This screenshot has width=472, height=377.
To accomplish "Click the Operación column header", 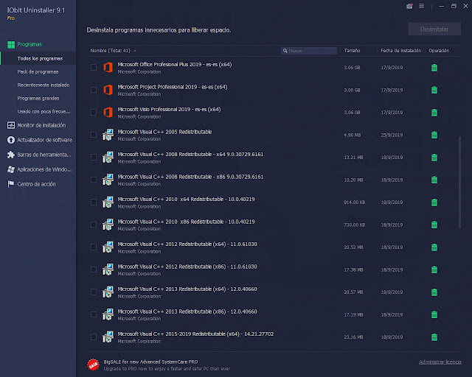I will [x=439, y=51].
